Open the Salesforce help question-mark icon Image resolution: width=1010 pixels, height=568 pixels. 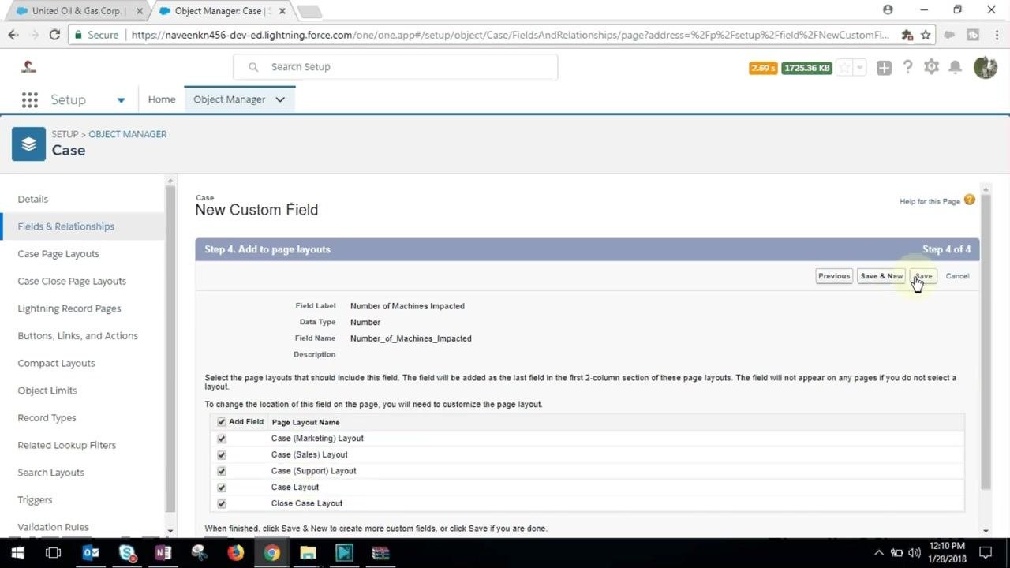point(907,67)
